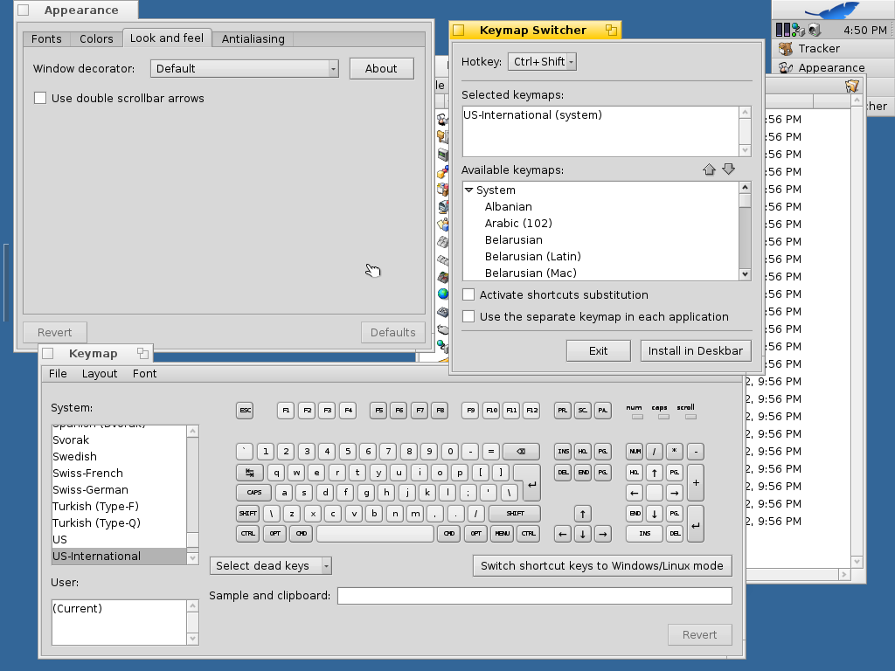The height and width of the screenshot is (671, 895).
Task: Click the System keymap list scrollbar up arrow
Action: point(192,432)
